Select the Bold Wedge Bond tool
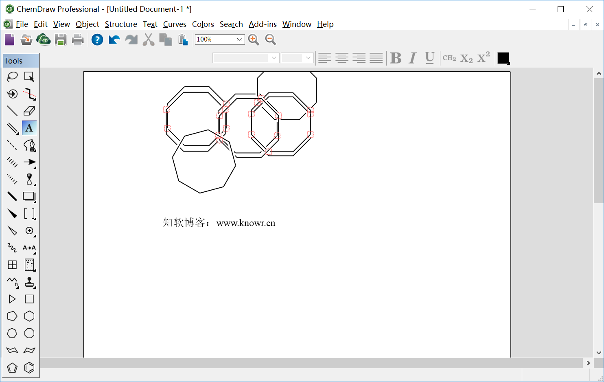The image size is (604, 382). pyautogui.click(x=12, y=213)
